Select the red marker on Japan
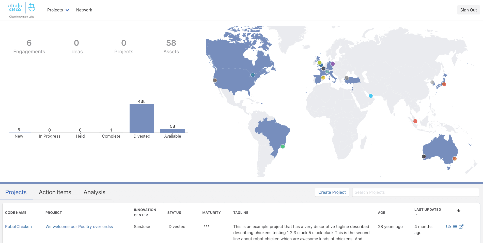This screenshot has width=483, height=243. tap(444, 84)
